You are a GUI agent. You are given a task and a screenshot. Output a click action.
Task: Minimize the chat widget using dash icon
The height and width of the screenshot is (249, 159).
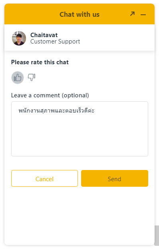click(x=143, y=15)
